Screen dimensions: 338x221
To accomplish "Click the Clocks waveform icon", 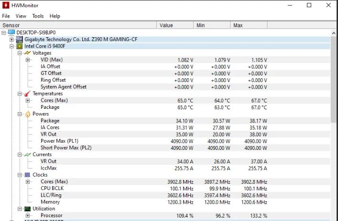I will tap(27, 175).
